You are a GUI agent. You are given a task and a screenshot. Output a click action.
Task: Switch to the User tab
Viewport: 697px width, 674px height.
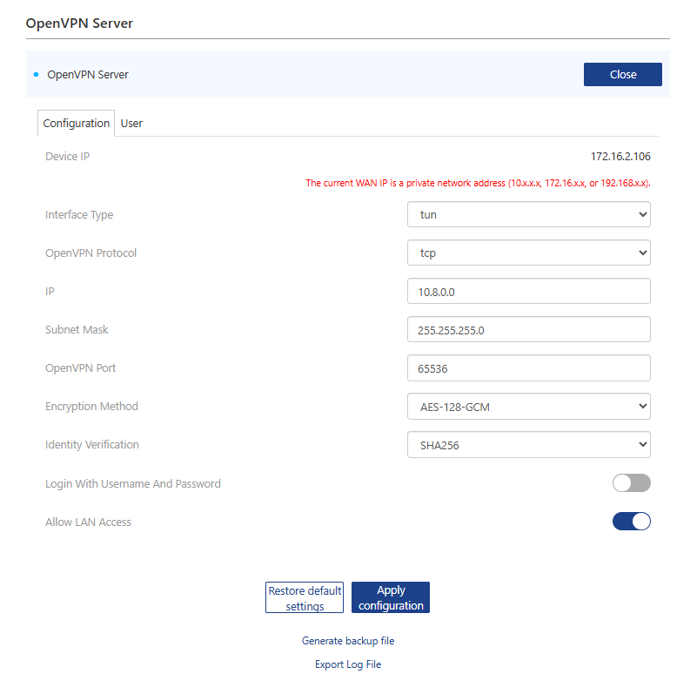point(131,124)
